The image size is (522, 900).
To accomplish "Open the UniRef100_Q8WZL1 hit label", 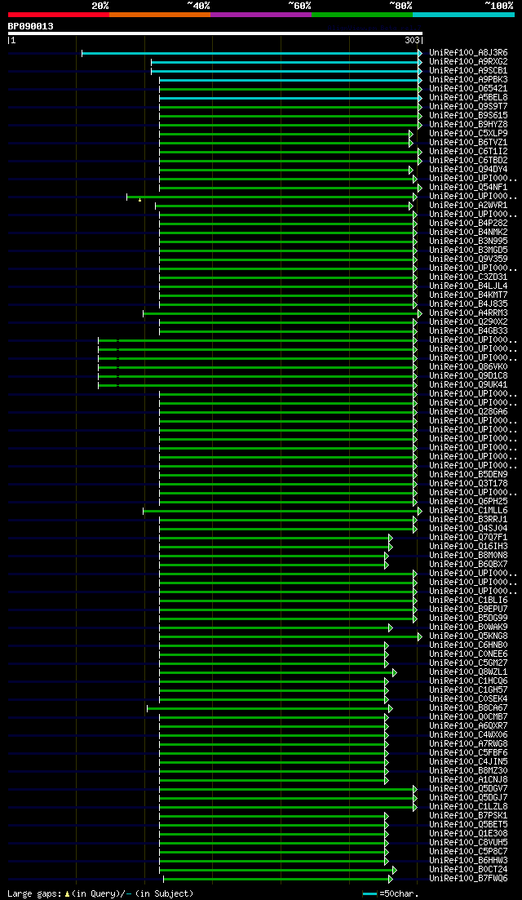I will [x=468, y=672].
